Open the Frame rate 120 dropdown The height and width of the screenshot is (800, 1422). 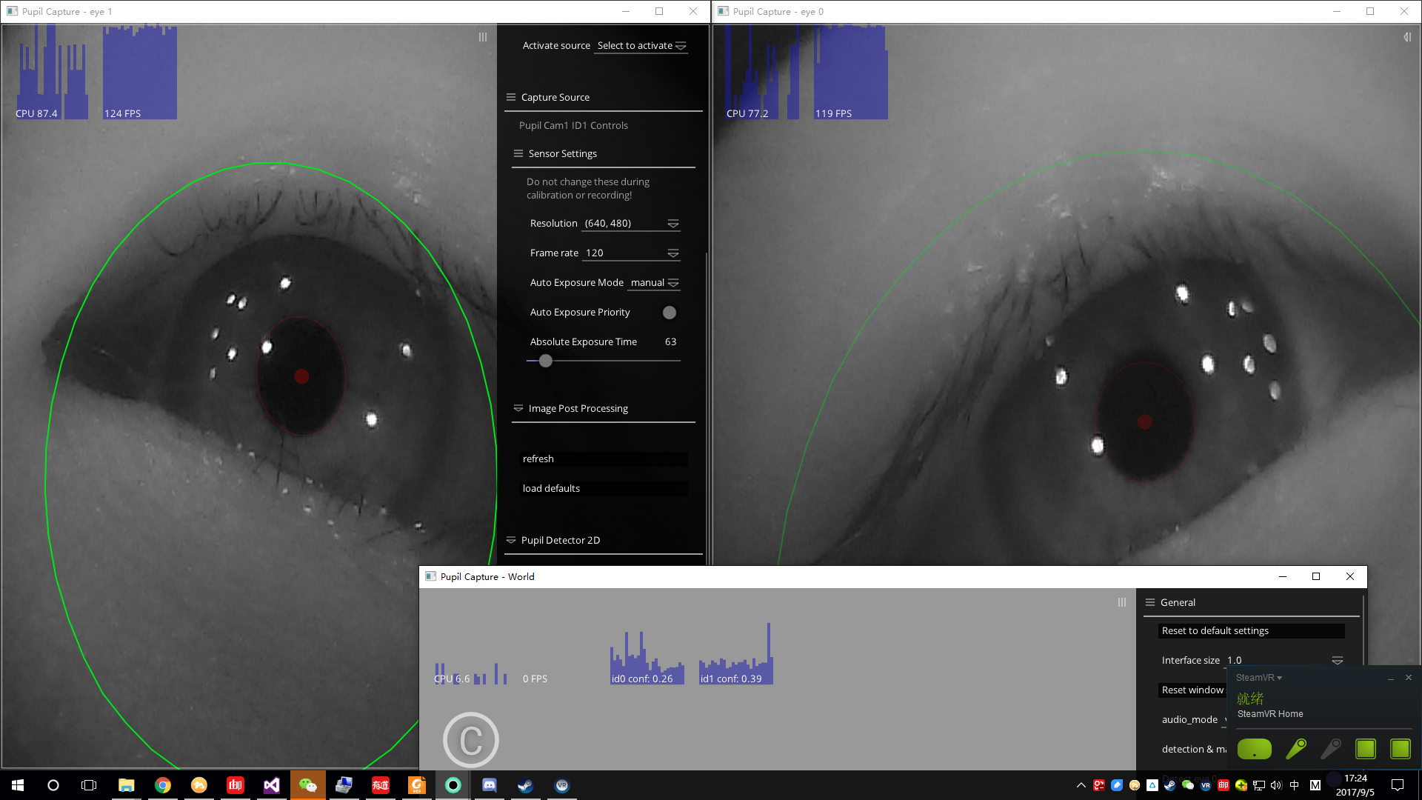click(631, 253)
